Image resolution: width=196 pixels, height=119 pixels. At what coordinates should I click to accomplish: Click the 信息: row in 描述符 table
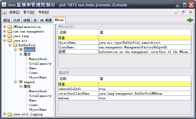click(x=125, y=84)
